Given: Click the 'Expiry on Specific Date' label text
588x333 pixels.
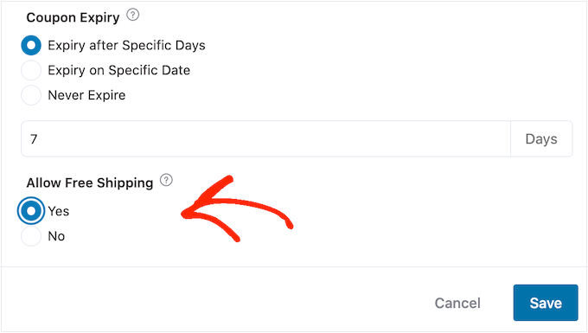Looking at the screenshot, I should click(x=118, y=71).
